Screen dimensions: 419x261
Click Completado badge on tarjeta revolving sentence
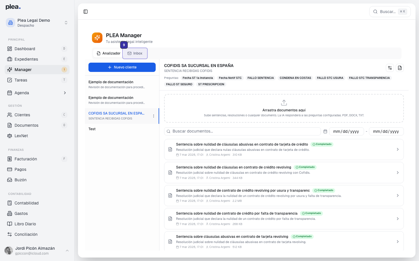click(302, 236)
